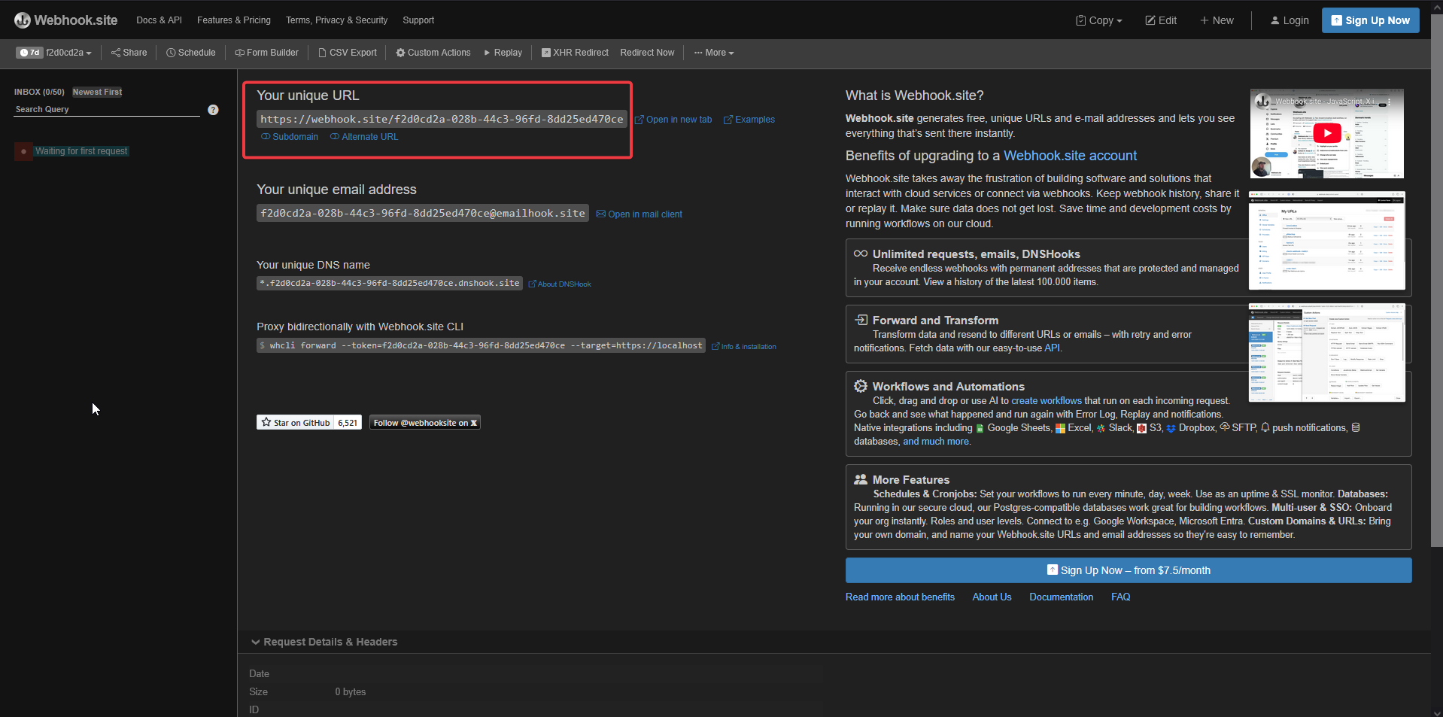Open the Form Builder tool
The width and height of the screenshot is (1443, 717).
(266, 53)
